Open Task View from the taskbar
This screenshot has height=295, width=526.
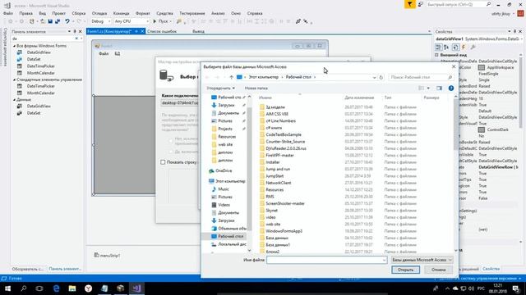(x=39, y=288)
